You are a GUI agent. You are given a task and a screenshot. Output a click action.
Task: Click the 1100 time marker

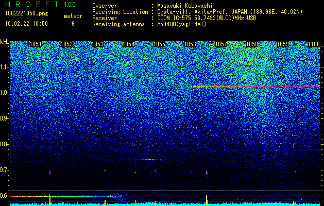(314, 44)
